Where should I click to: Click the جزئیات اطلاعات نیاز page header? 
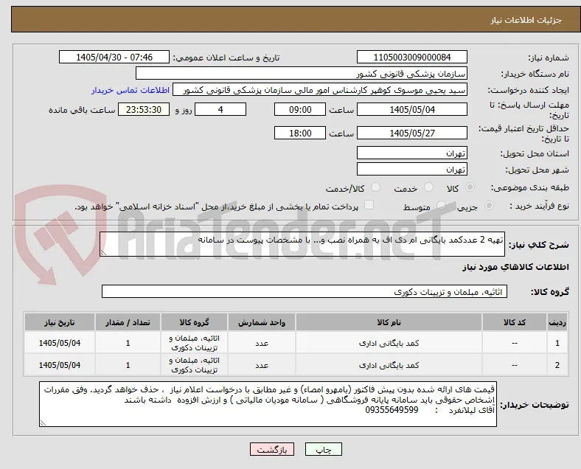(x=526, y=20)
